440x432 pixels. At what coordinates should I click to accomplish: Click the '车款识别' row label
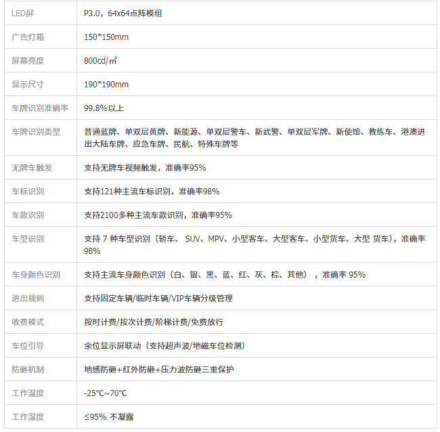click(x=28, y=215)
